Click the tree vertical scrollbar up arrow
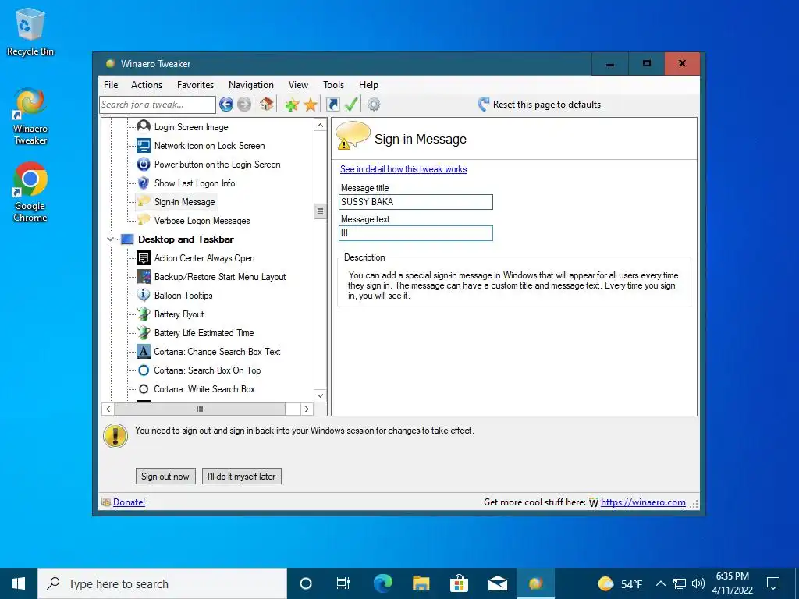799x599 pixels. pos(320,126)
